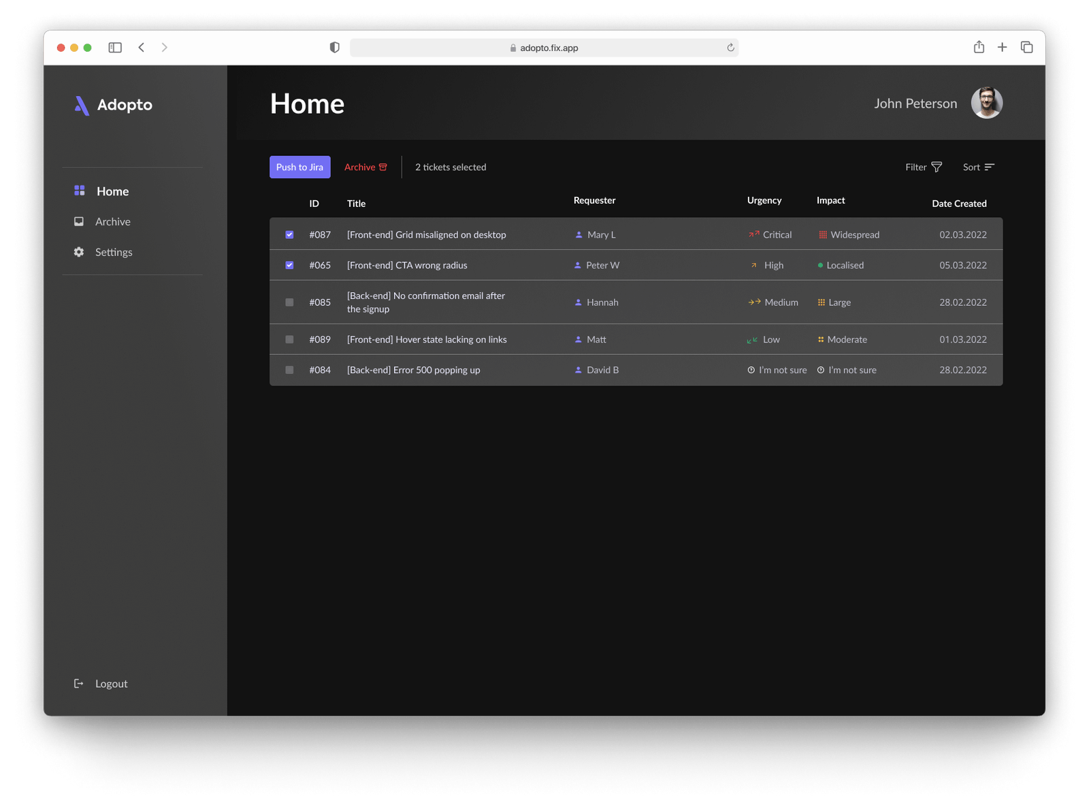This screenshot has width=1089, height=803.
Task: Click the Impact column header
Action: [x=830, y=200]
